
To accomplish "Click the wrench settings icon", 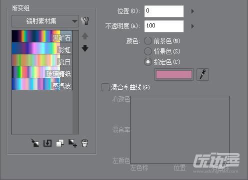I will pos(85,21).
